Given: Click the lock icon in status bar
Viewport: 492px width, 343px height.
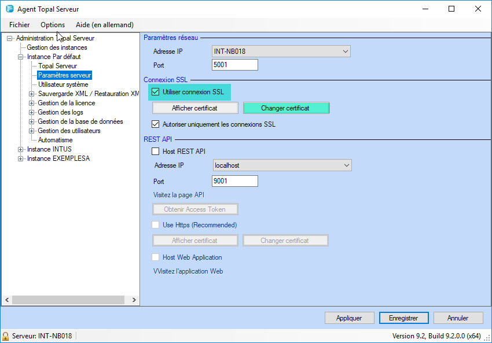Looking at the screenshot, I should click(6, 336).
